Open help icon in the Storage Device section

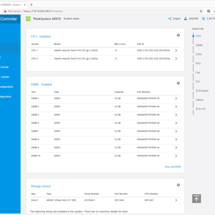(x=178, y=185)
